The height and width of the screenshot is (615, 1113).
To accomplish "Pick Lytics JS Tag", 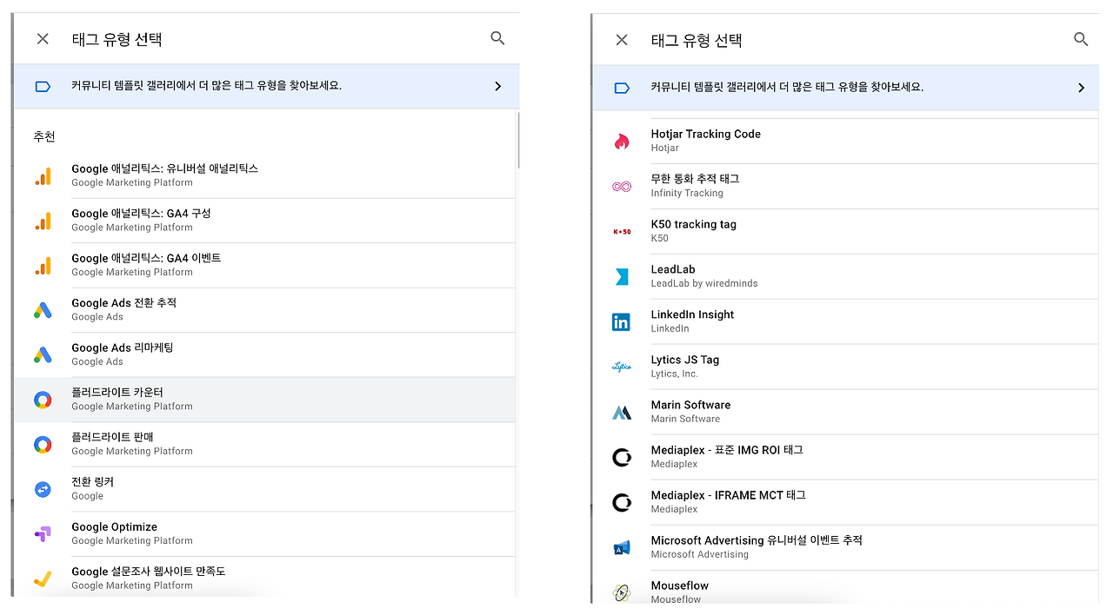I will [x=846, y=367].
